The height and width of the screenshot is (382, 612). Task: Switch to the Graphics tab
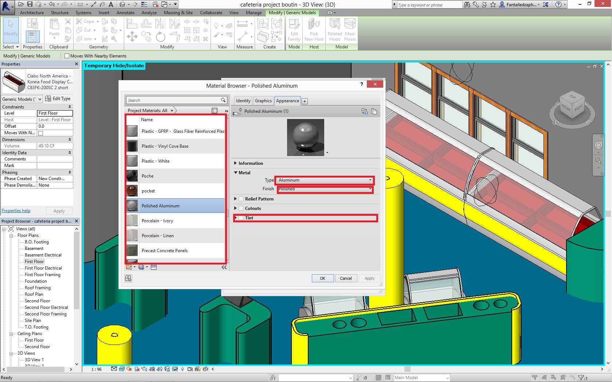(x=263, y=101)
